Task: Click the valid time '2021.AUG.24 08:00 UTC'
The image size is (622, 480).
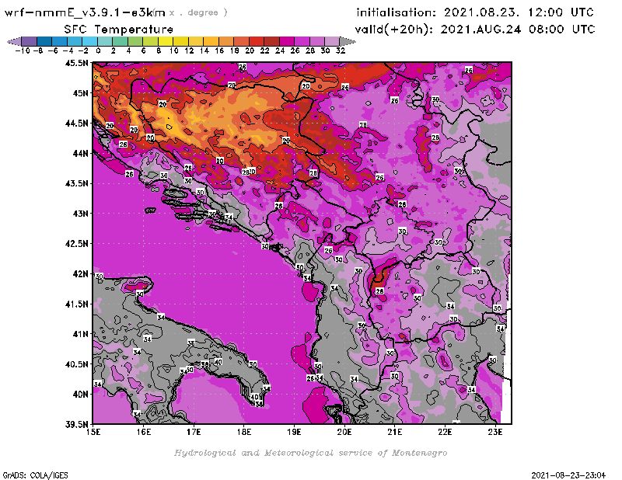Action: click(x=518, y=30)
